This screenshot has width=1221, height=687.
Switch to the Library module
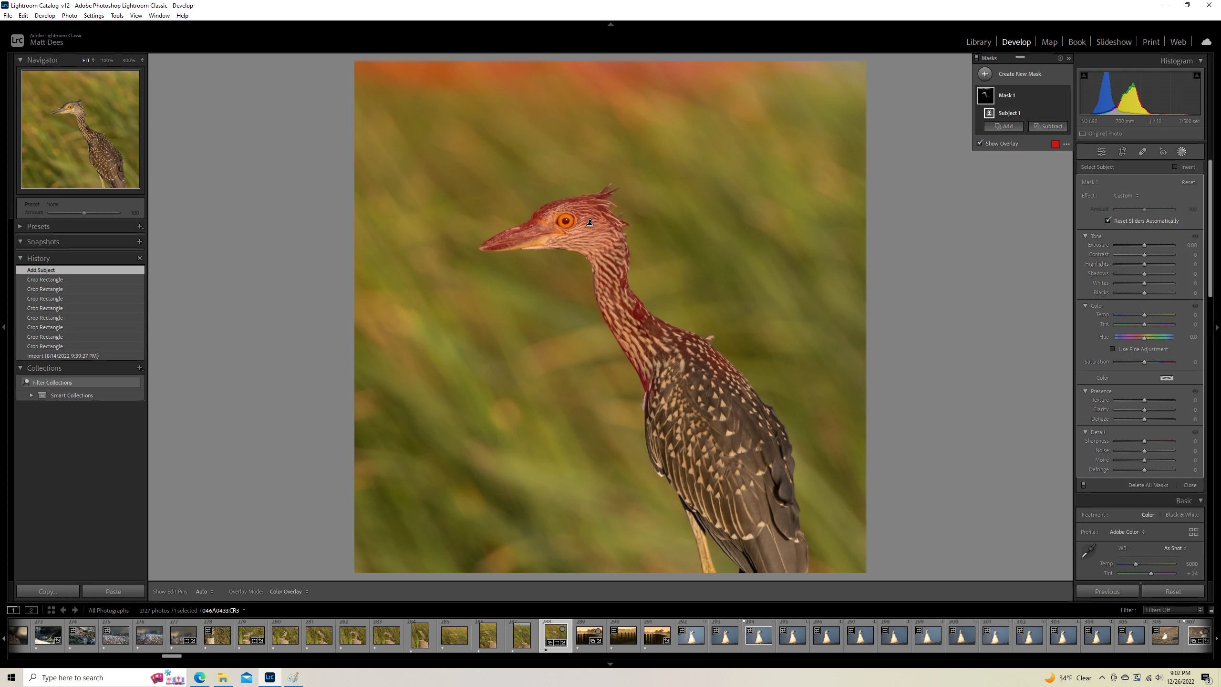coord(978,42)
